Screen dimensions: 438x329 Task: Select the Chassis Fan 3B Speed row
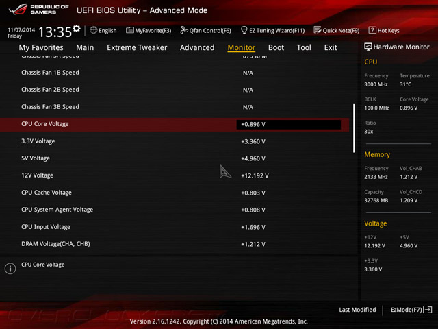(x=175, y=107)
